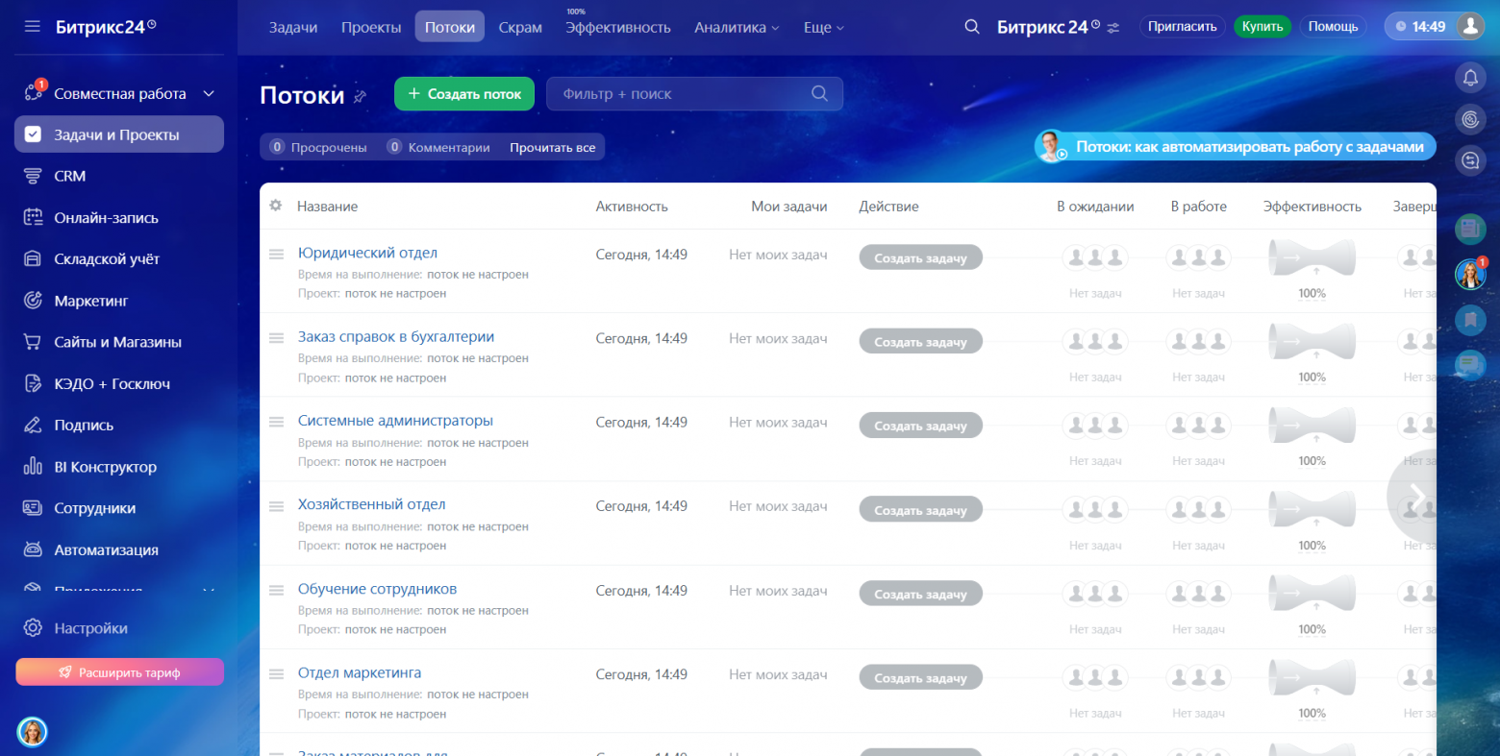Click the row menu icon for Отдел маркетинга
Screen dimensions: 1500x756
pos(276,674)
